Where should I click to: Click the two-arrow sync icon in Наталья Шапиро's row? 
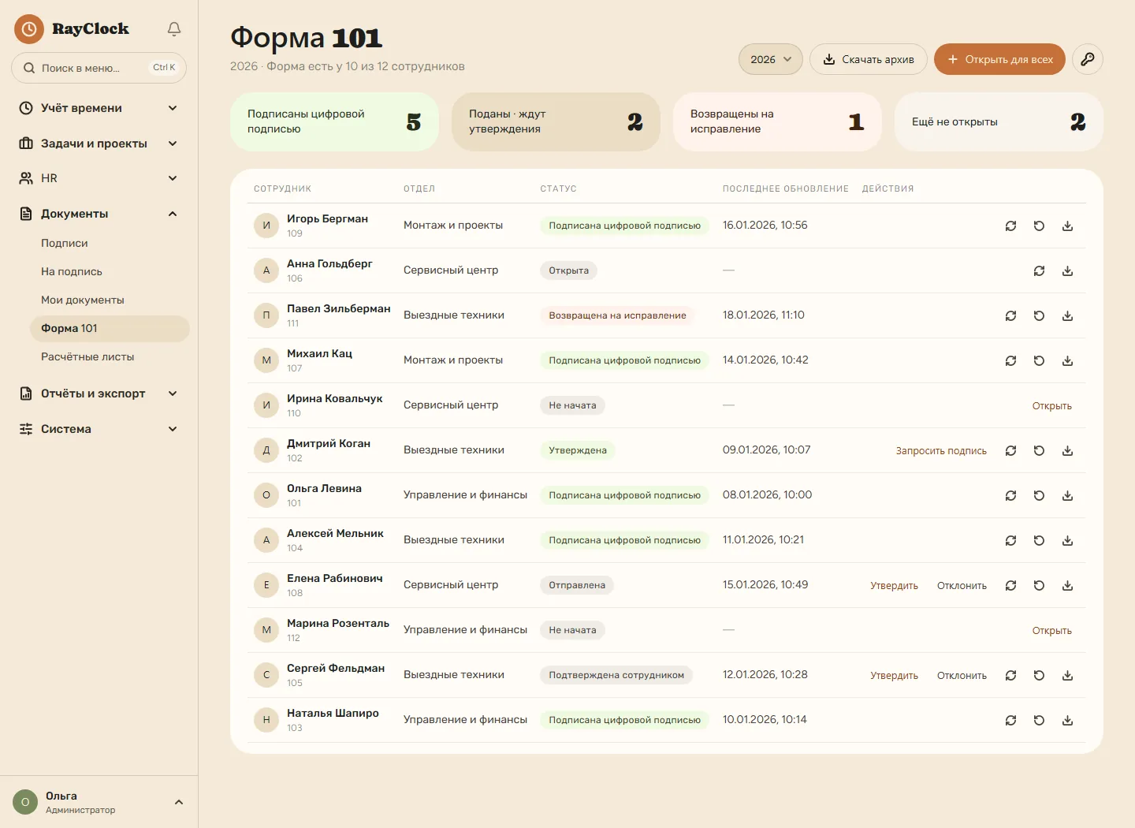(1010, 720)
